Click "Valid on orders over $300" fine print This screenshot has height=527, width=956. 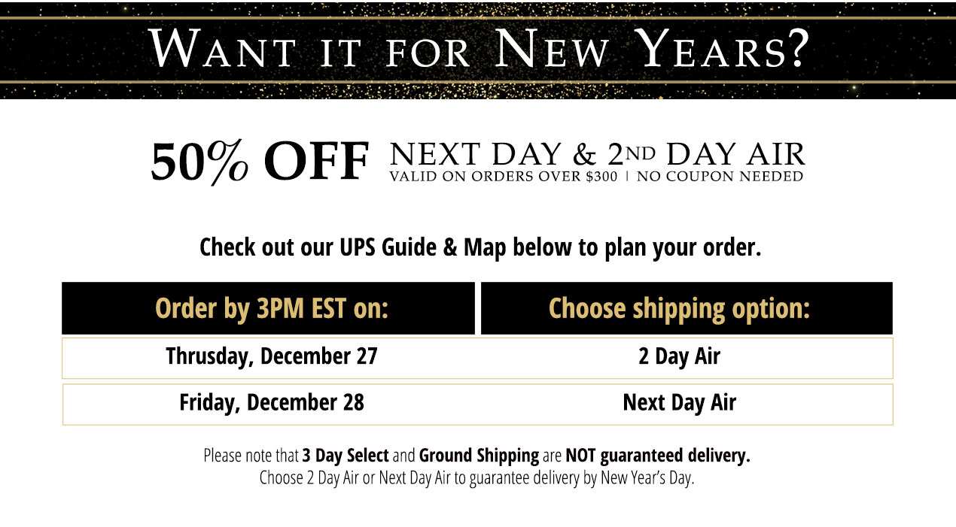503,177
